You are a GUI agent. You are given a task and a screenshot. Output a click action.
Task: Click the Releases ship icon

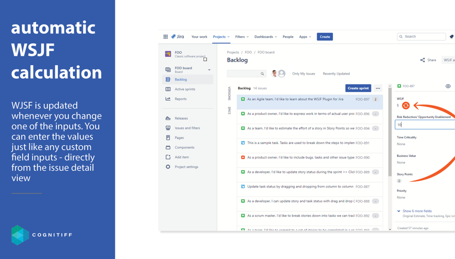(x=168, y=119)
